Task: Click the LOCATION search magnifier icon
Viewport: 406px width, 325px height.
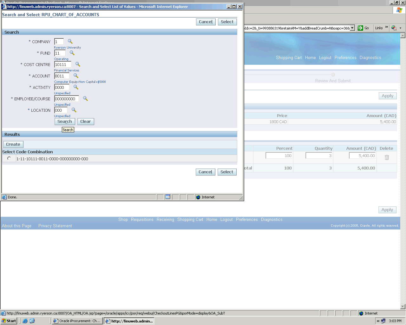Action: pos(74,110)
